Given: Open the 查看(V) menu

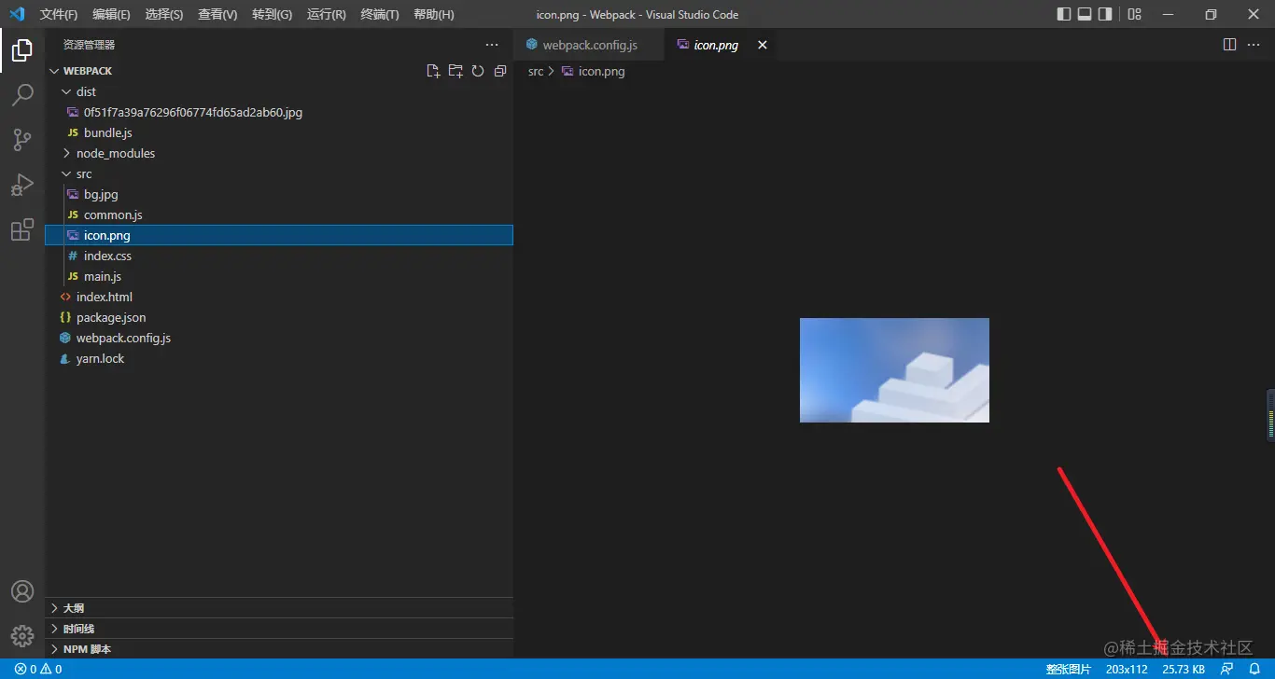Looking at the screenshot, I should pos(217,14).
